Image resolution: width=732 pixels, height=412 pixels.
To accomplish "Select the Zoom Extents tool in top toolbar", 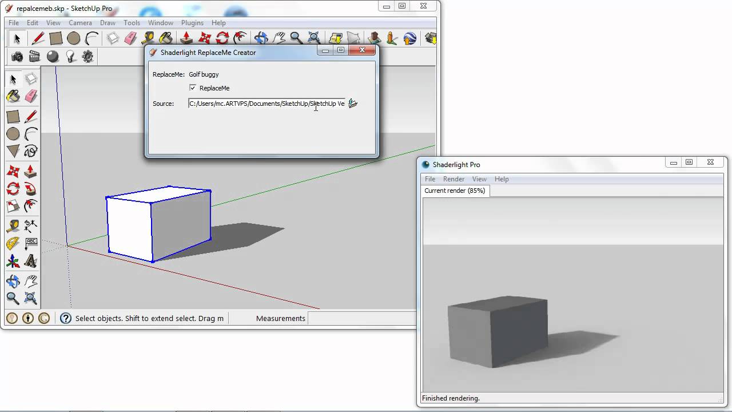I will click(314, 38).
